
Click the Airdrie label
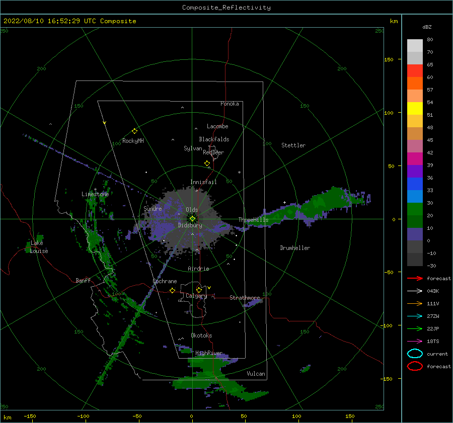(198, 269)
